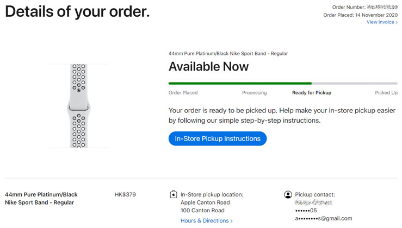Click the pickup contact person icon

click(288, 194)
